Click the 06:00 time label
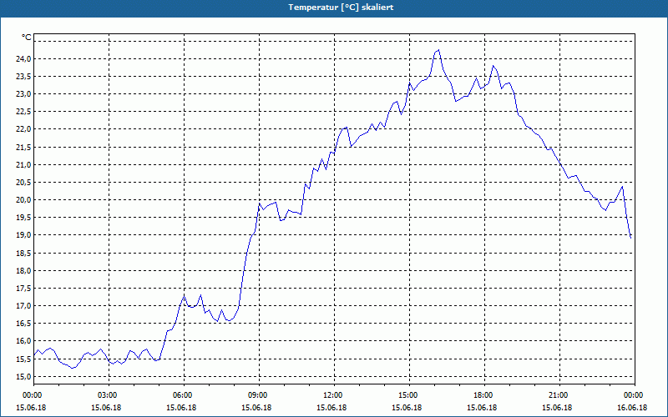 coord(184,395)
